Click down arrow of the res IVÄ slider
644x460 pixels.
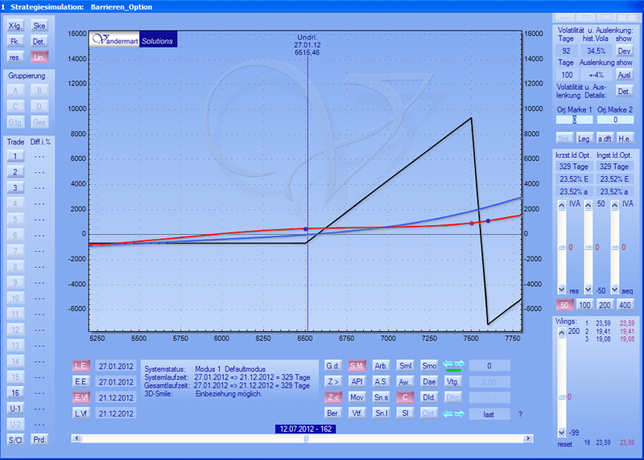click(x=562, y=290)
